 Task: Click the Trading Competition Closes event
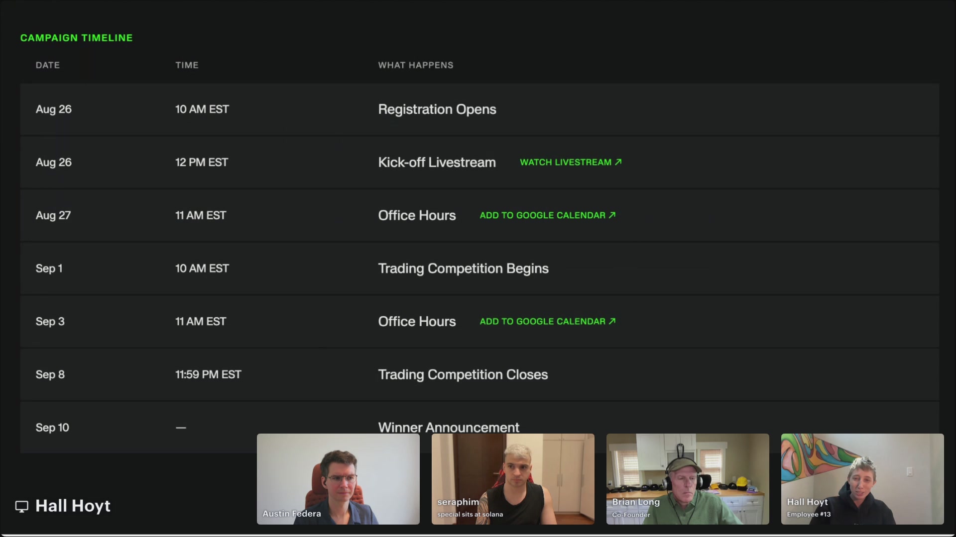point(463,374)
